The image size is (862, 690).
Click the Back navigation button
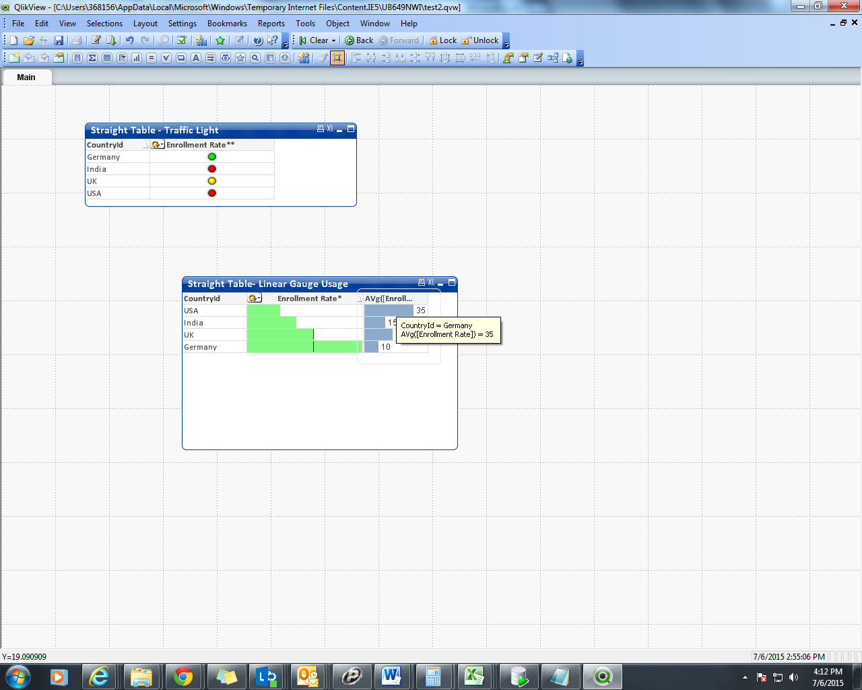(359, 40)
